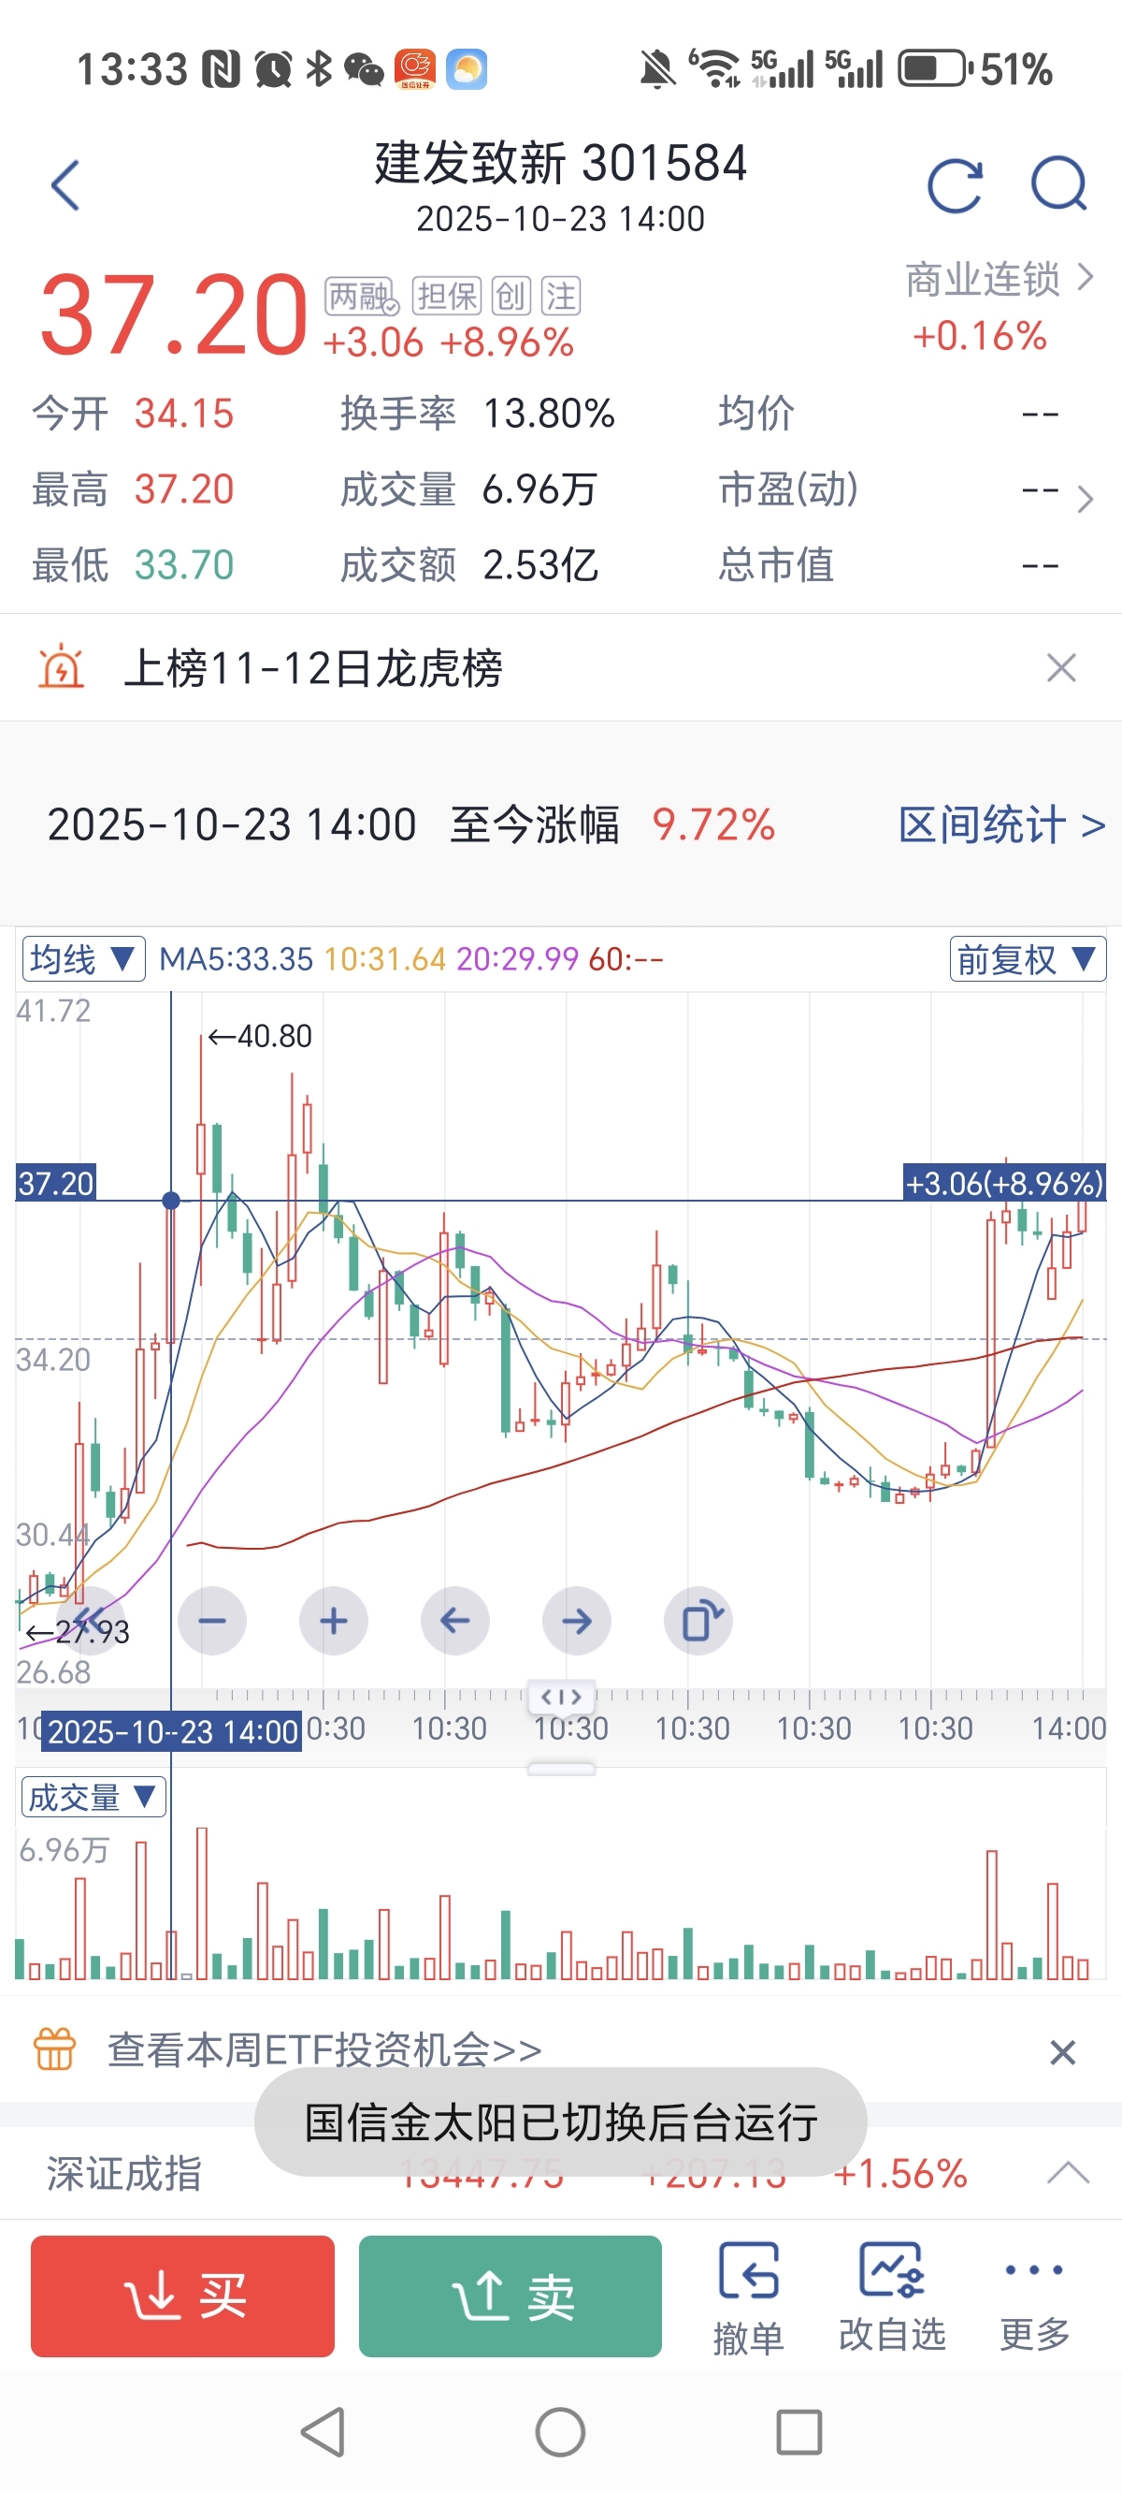This screenshot has height=2493, width=1122.
Task: Dismiss the 龙虎榜 notification banner
Action: tap(1061, 668)
